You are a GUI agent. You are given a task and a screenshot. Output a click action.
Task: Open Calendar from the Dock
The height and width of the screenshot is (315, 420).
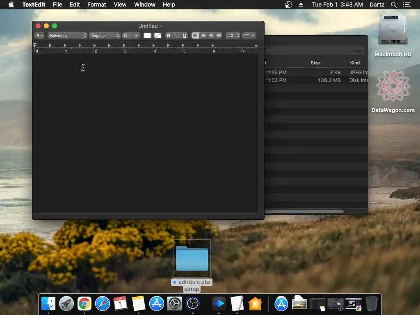pyautogui.click(x=120, y=304)
